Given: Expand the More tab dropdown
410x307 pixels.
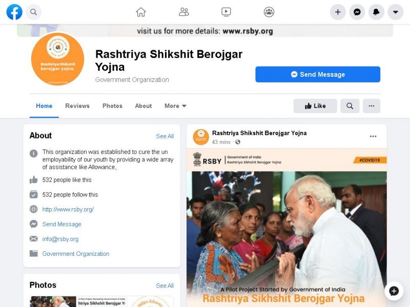Looking at the screenshot, I should click(x=175, y=106).
